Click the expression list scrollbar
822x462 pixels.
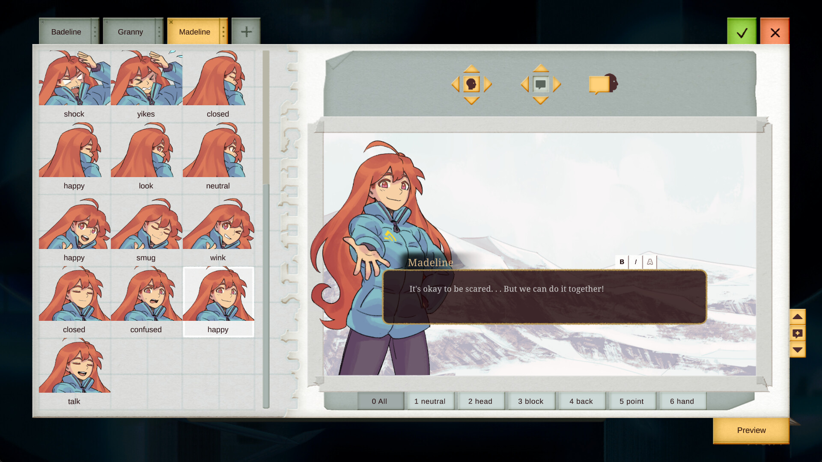[x=266, y=295]
